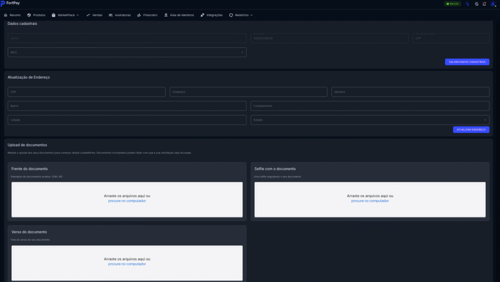Screen dimensions: 500x282
Task: Expand the Relatórios menu
Action: click(241, 15)
